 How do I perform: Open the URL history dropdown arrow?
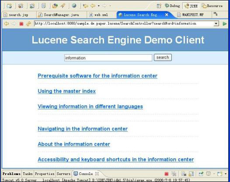click(216, 24)
